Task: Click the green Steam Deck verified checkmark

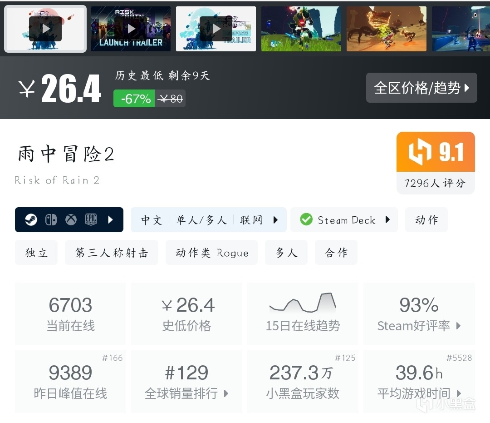Action: pyautogui.click(x=306, y=219)
